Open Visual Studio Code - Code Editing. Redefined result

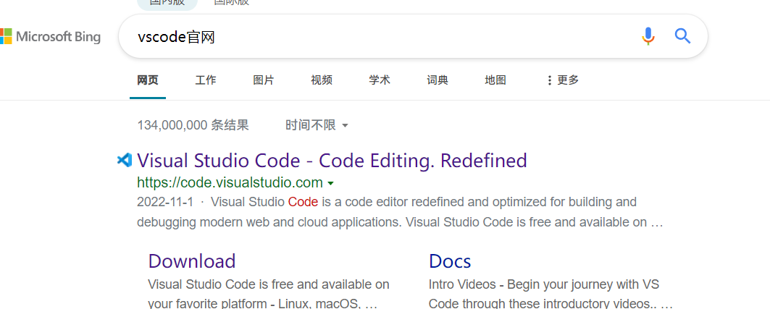click(x=332, y=161)
